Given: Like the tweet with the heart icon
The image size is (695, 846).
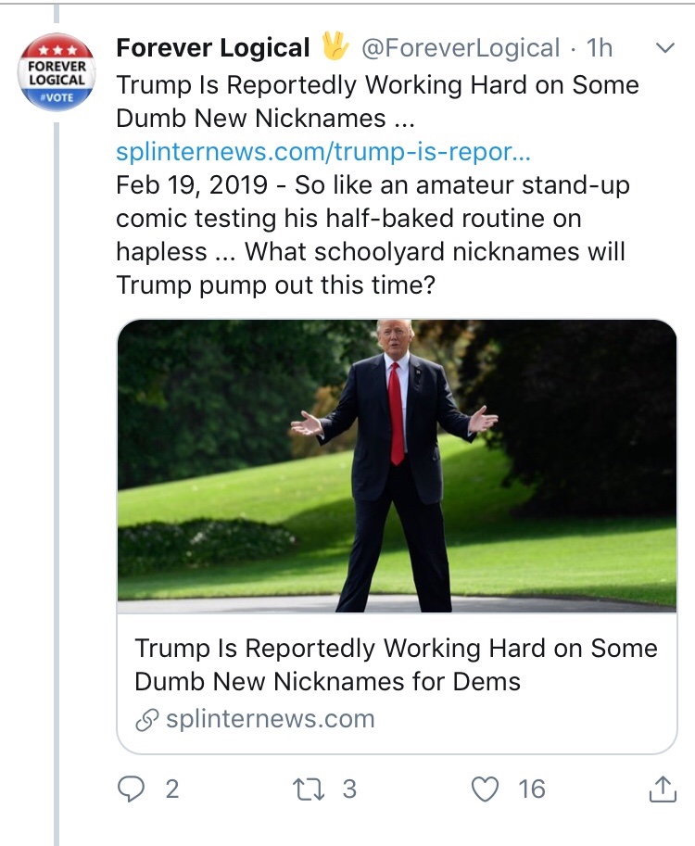Looking at the screenshot, I should coord(486,789).
